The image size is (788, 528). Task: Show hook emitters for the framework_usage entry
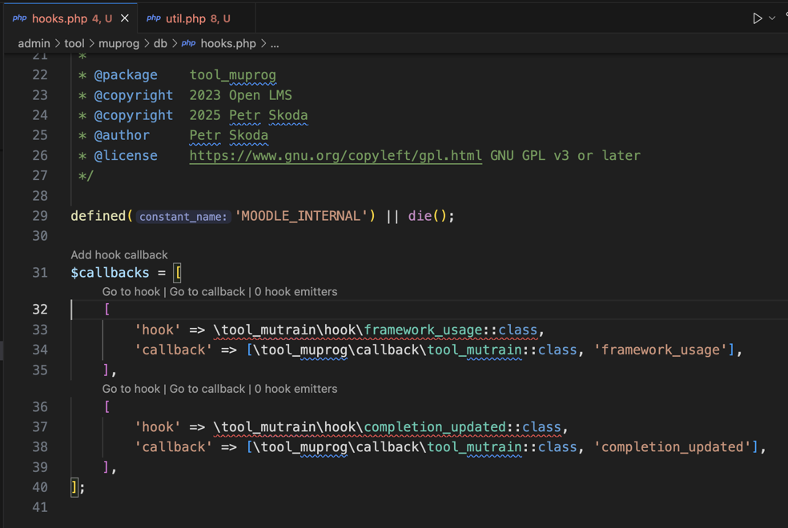click(296, 292)
